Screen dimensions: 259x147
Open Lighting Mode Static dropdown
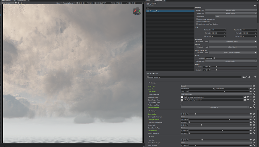point(236,17)
